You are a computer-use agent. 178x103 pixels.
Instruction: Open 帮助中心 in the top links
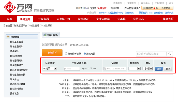point(145,3)
